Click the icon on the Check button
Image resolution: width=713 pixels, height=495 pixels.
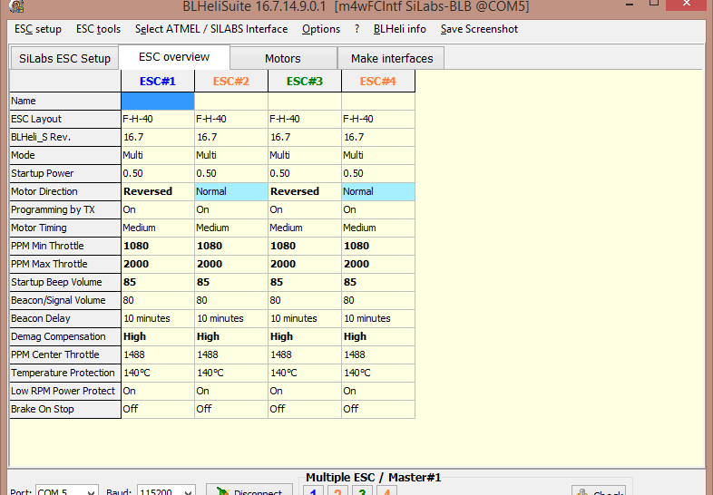tap(582, 491)
